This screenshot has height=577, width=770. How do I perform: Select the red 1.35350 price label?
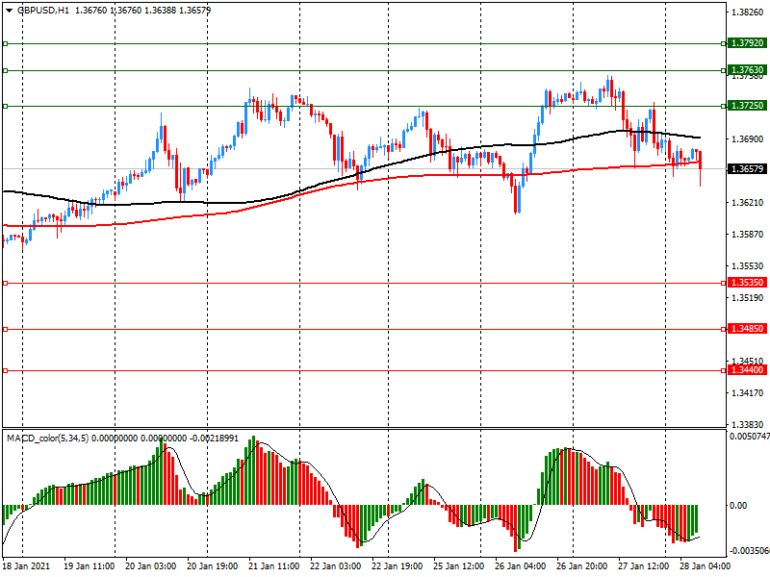tap(747, 283)
